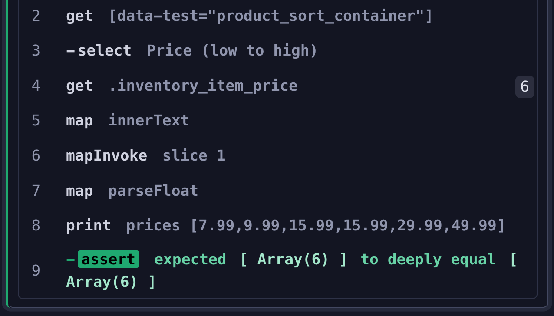Click the printed prices array text
The width and height of the screenshot is (554, 316).
click(315, 226)
